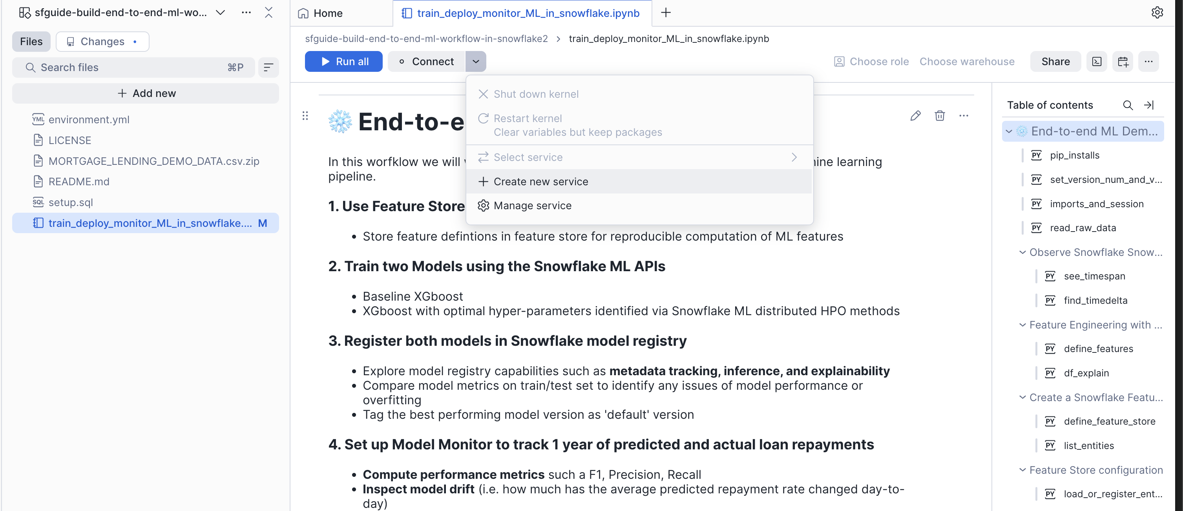Viewport: 1183px width, 511px height.
Task: Click the schedule calendar icon
Action: point(1123,62)
